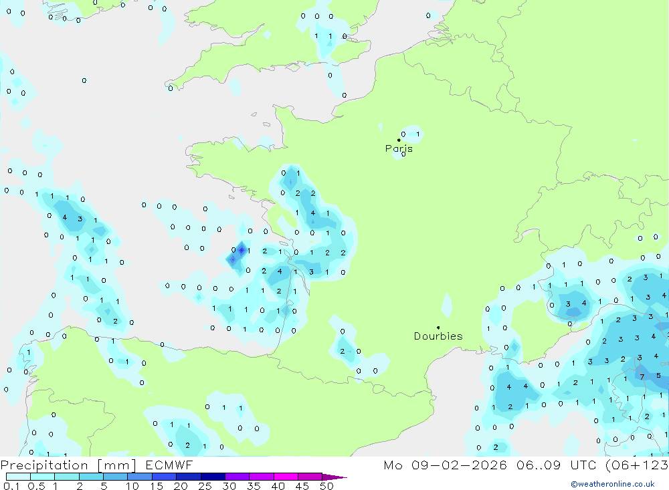Select the 15–20 mm legend color
Viewport: 669px width, 490px height.
(165, 477)
